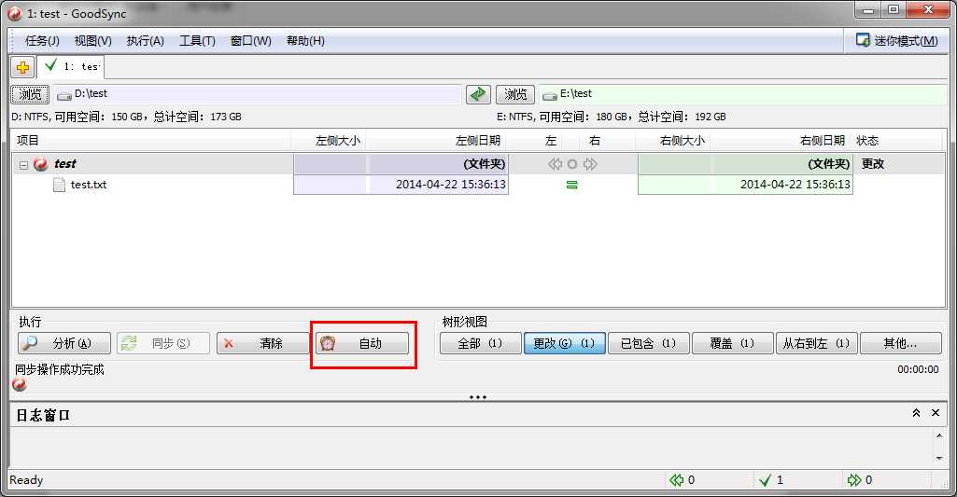Switch to 迷你模式(M) mini mode

pyautogui.click(x=897, y=41)
